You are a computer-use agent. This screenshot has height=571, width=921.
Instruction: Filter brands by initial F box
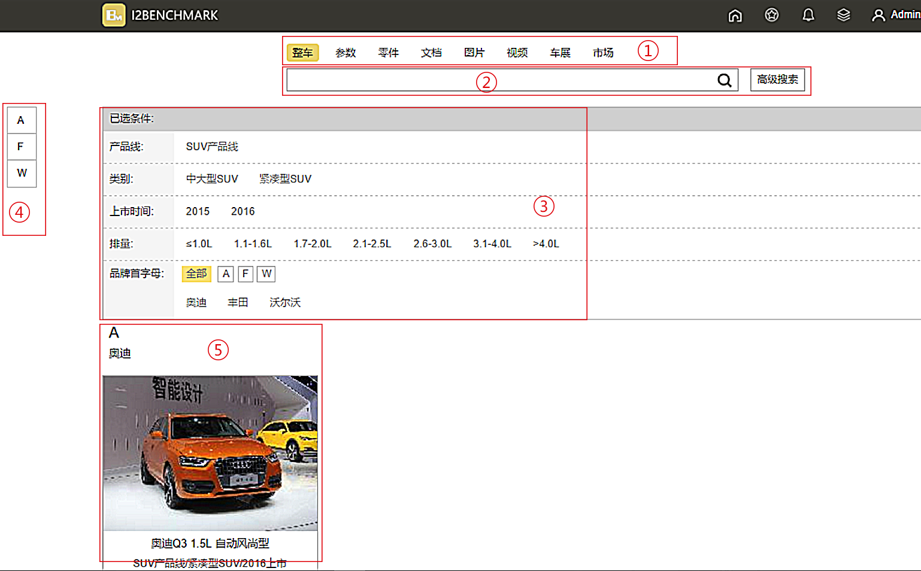(x=246, y=274)
